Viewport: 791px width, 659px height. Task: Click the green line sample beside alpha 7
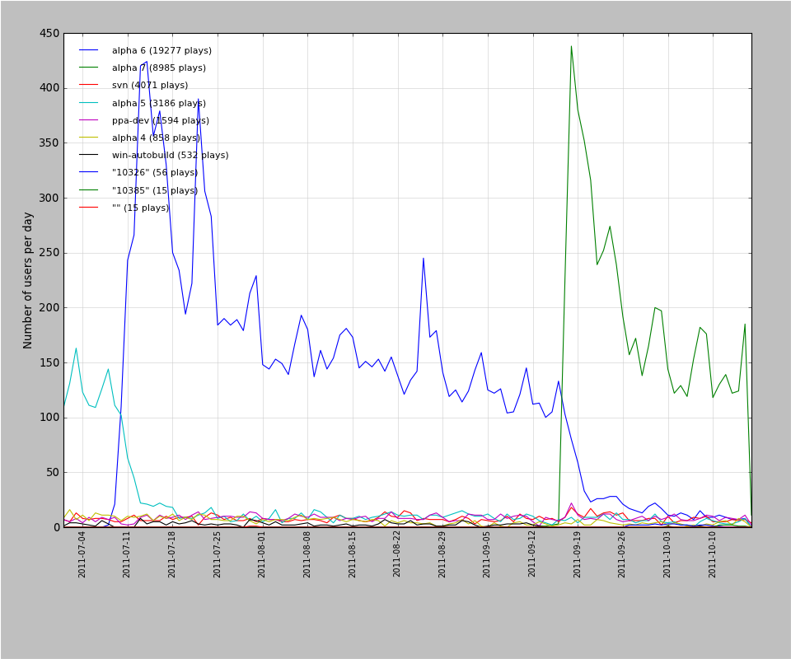click(x=89, y=67)
